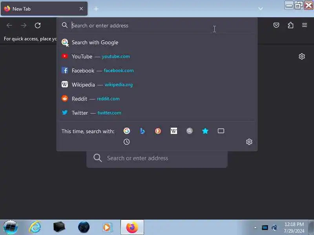Screen dimensions: 314x235
Task: Open Facebook suggestion facebook.com
Action: coord(157,70)
